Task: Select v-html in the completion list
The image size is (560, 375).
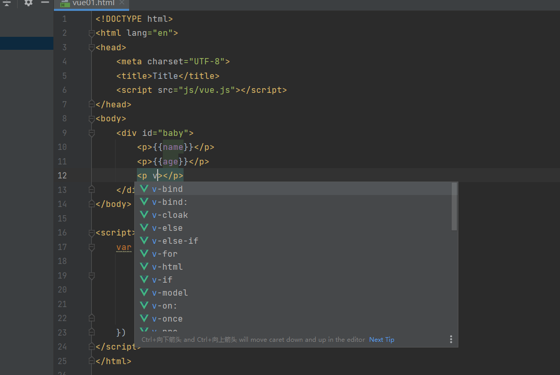Action: (292, 267)
